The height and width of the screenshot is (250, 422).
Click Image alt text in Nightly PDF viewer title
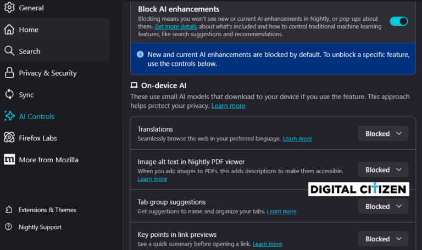coord(191,162)
